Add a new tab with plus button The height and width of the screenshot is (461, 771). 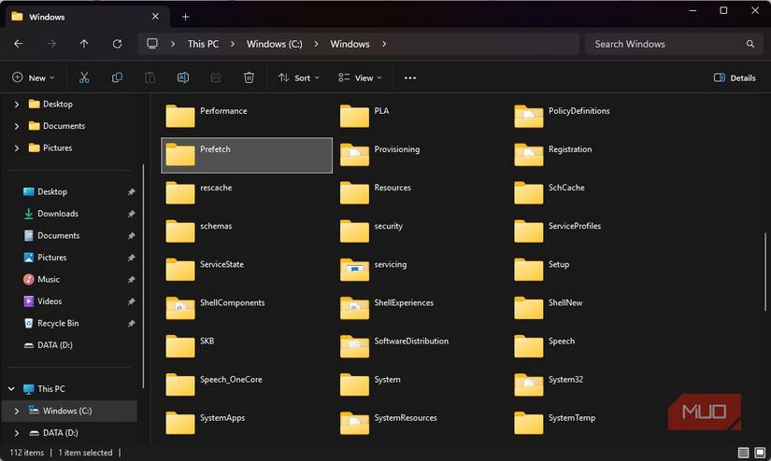185,17
